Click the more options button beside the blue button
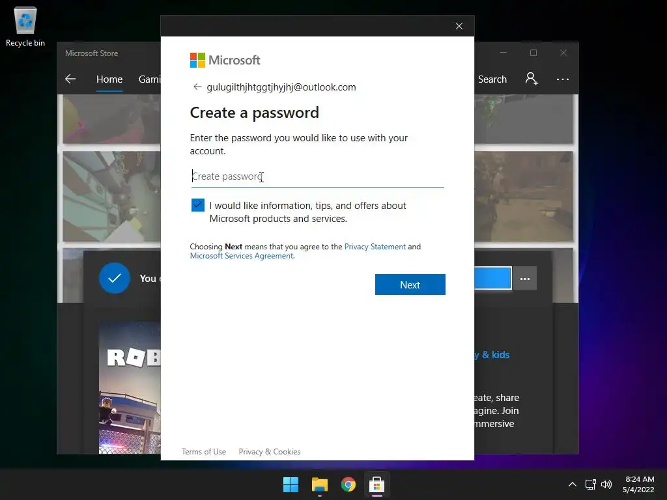Viewport: 667px width, 500px height. pos(524,279)
